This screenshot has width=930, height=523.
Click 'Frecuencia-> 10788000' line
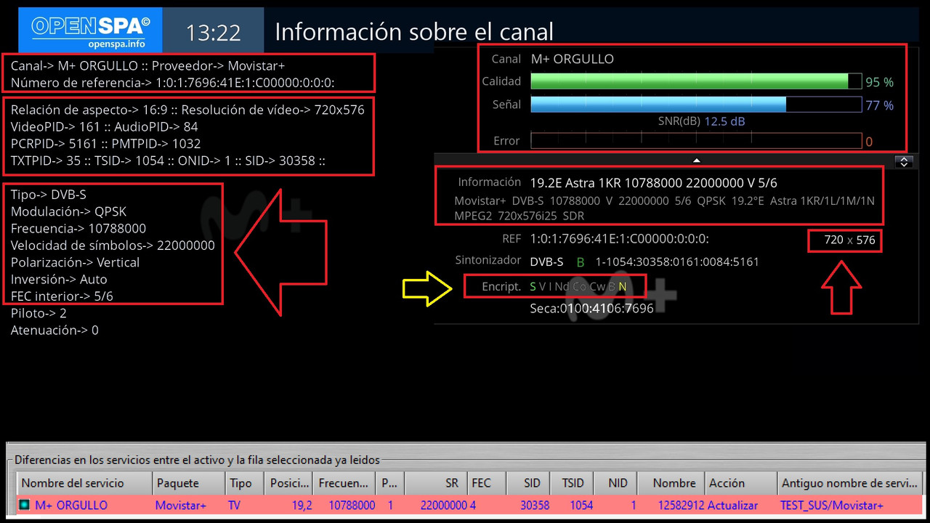tap(78, 228)
